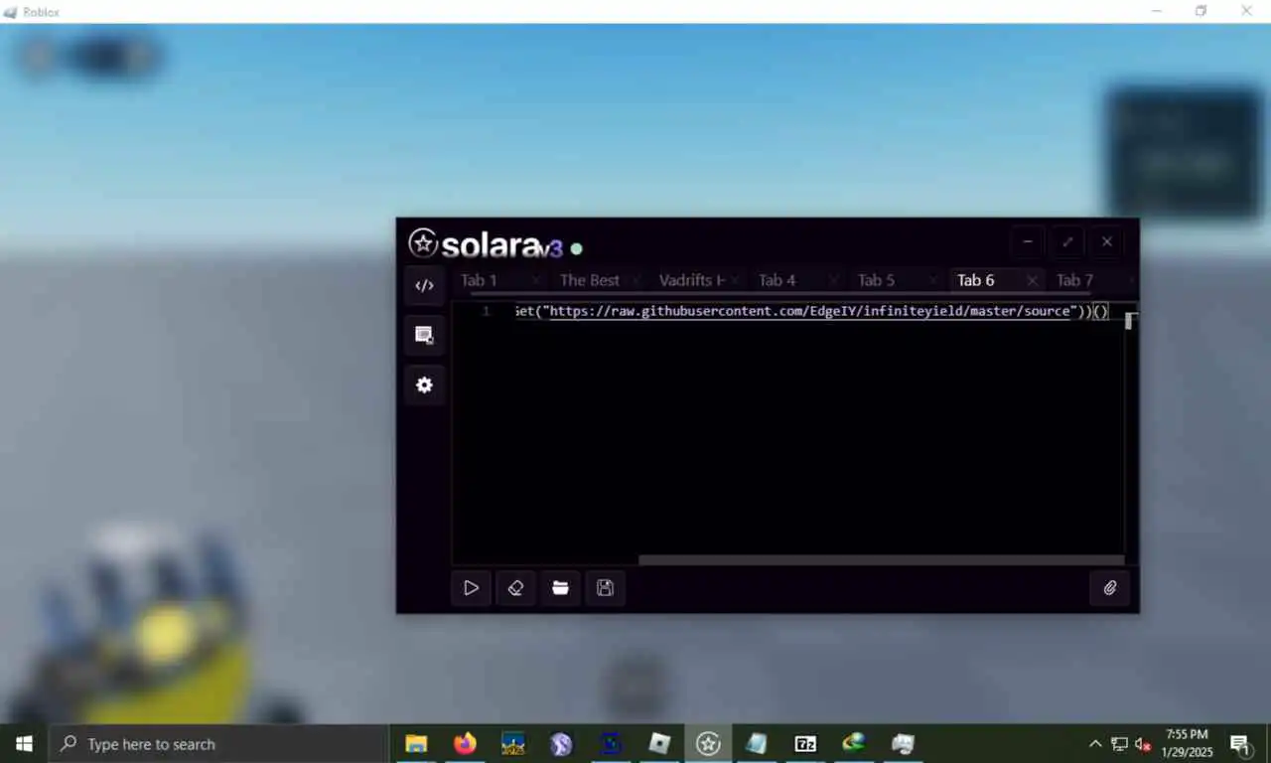1271x763 pixels.
Task: Minimize the Solara window
Action: [1028, 241]
